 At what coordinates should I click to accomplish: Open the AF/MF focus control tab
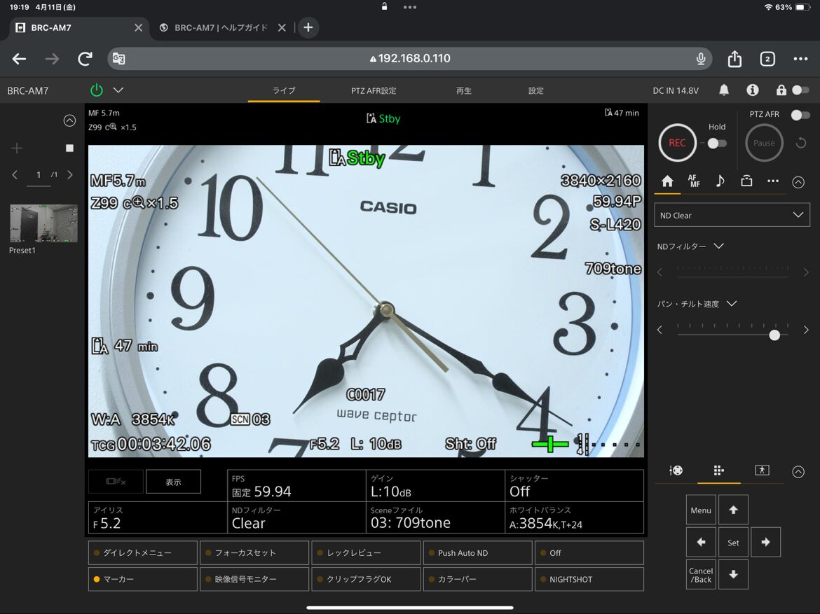click(694, 181)
